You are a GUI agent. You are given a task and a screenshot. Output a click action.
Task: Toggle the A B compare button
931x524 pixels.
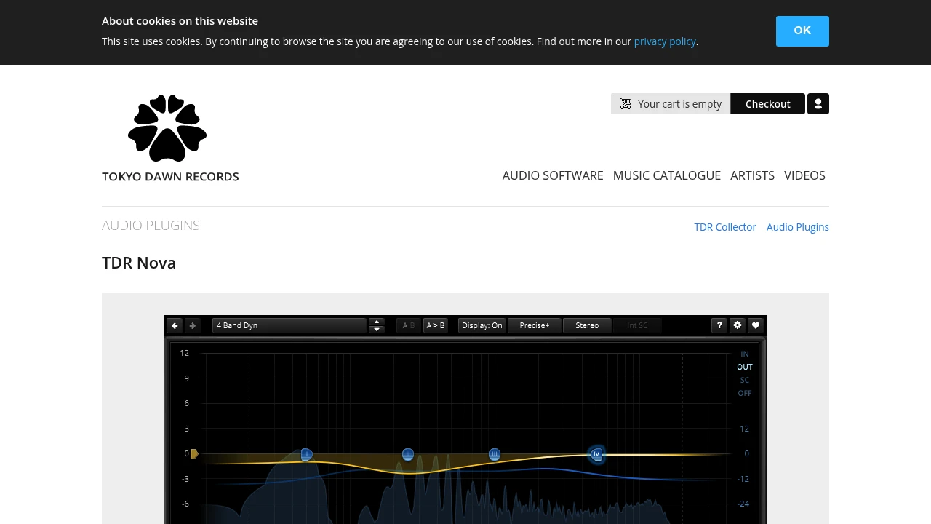coord(409,325)
